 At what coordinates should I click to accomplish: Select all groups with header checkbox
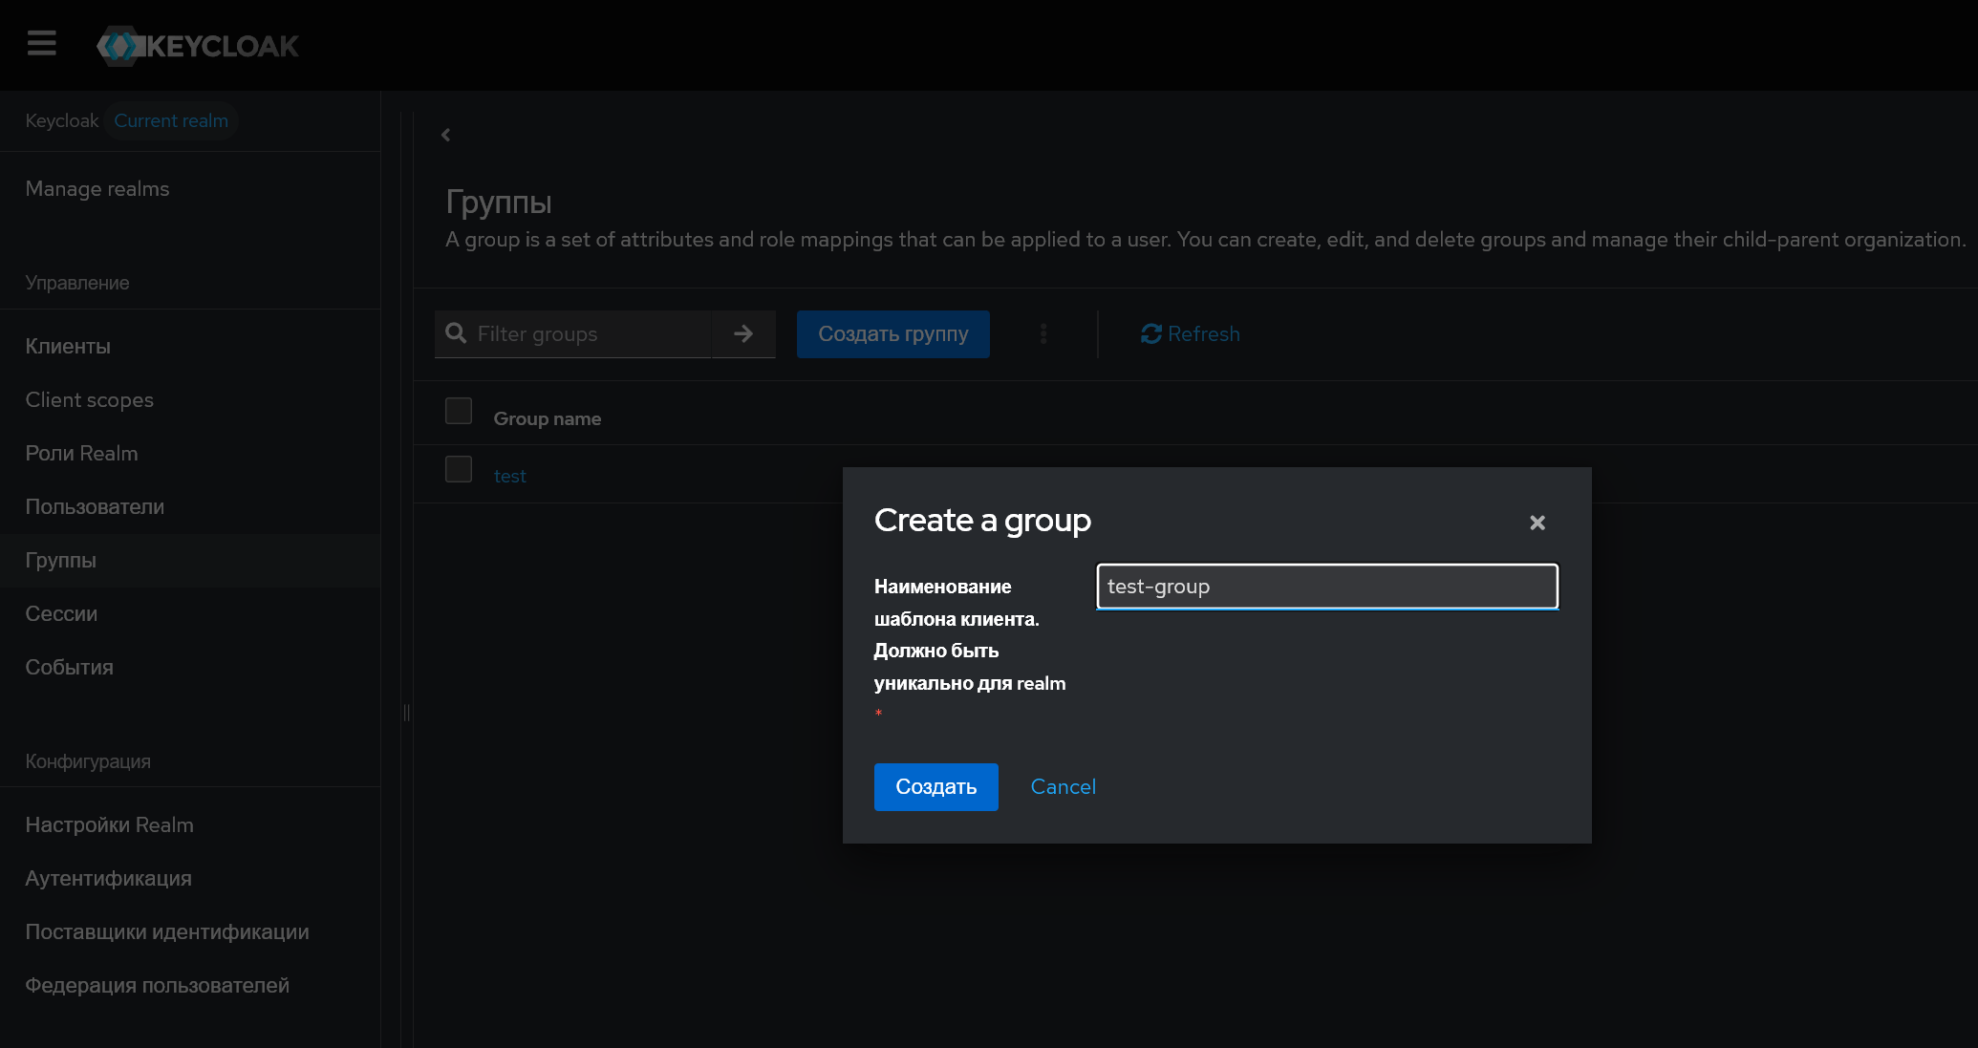point(459,411)
